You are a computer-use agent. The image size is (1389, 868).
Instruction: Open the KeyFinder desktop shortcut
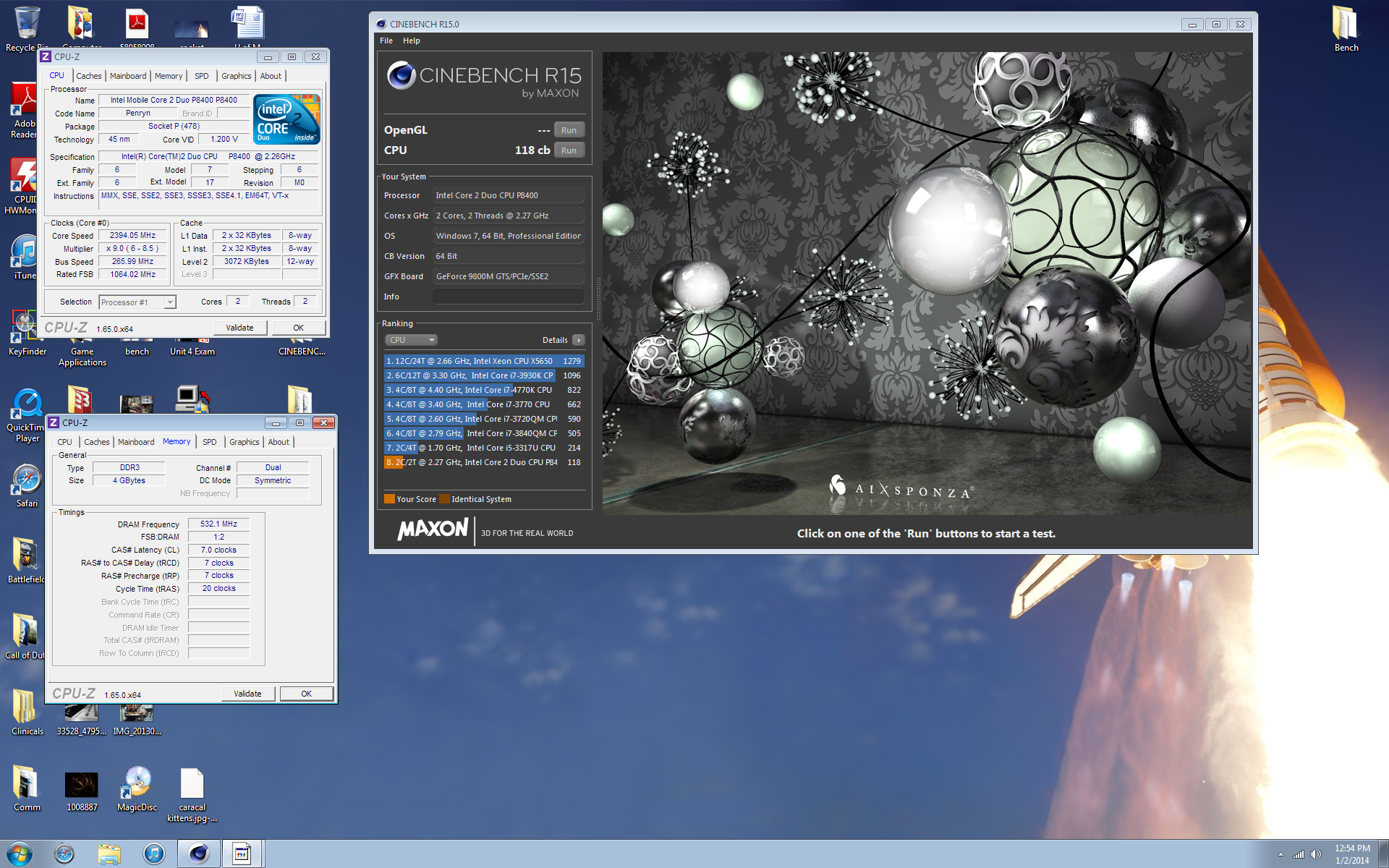coord(27,333)
